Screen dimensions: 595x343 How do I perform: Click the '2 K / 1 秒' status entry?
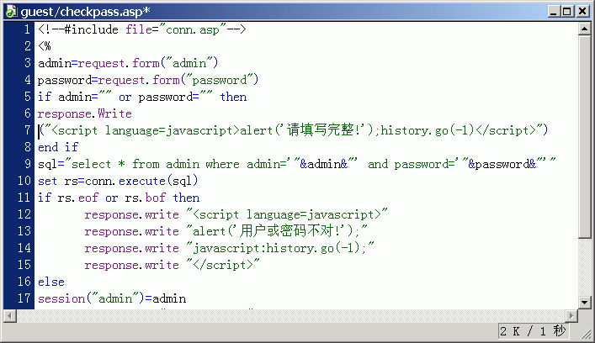[533, 331]
